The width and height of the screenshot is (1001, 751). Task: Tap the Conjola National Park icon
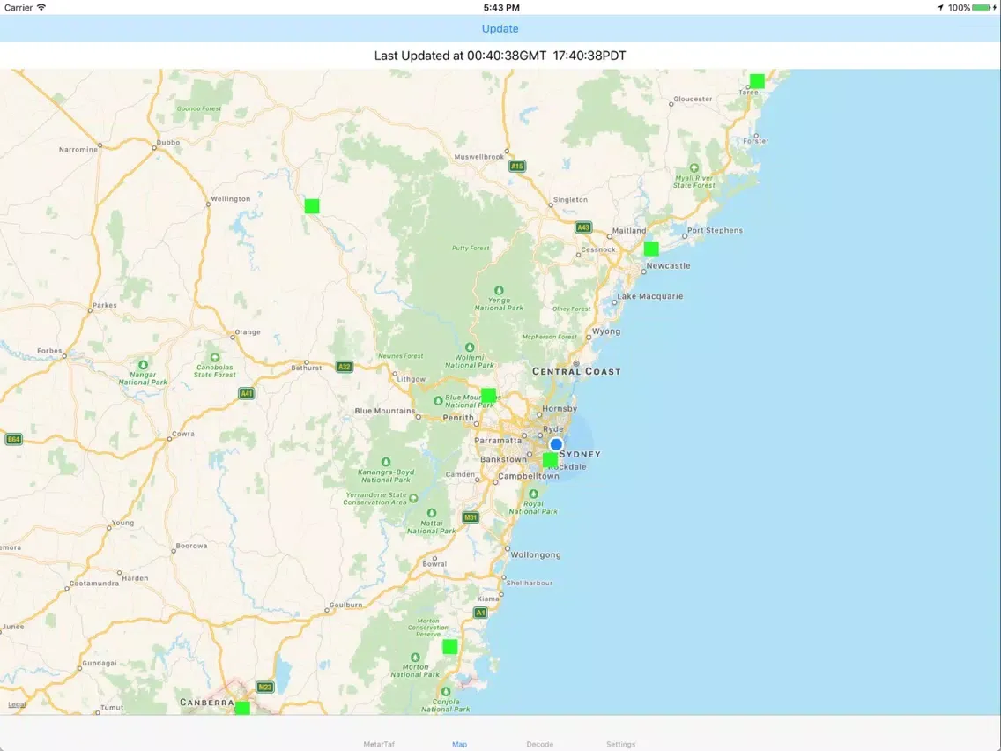(446, 692)
